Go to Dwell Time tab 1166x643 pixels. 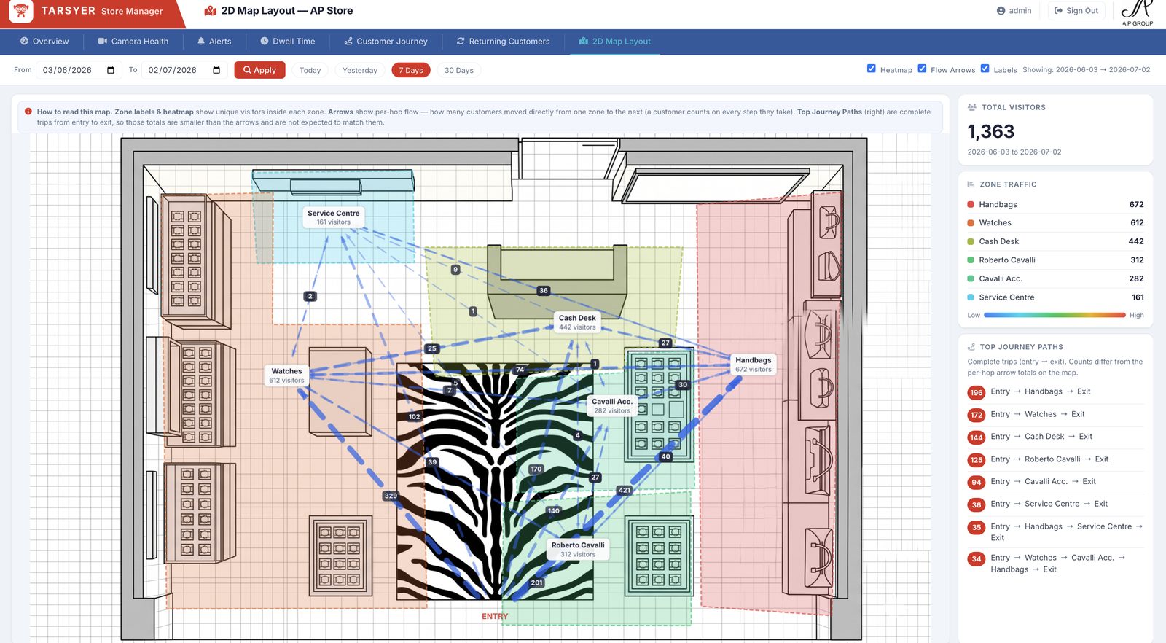click(x=288, y=42)
